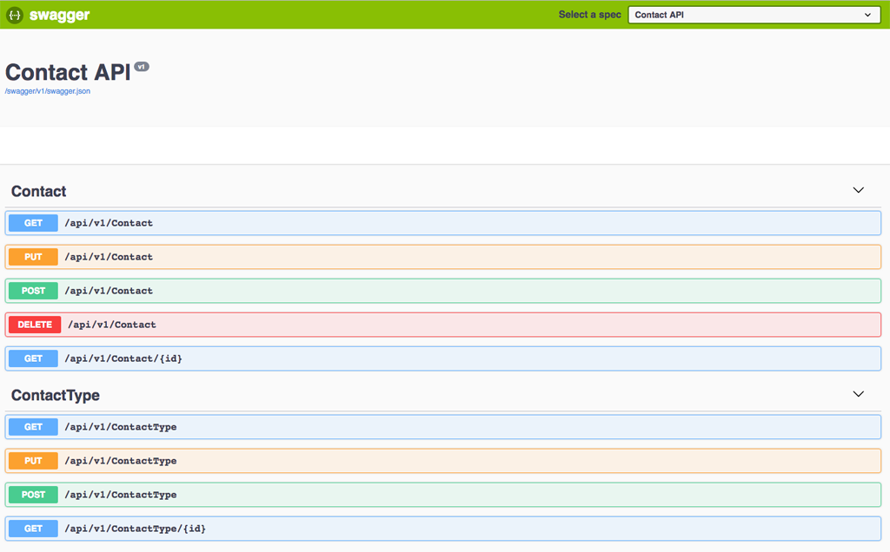Expand GET /api/v1/ContactType operation

(442, 427)
